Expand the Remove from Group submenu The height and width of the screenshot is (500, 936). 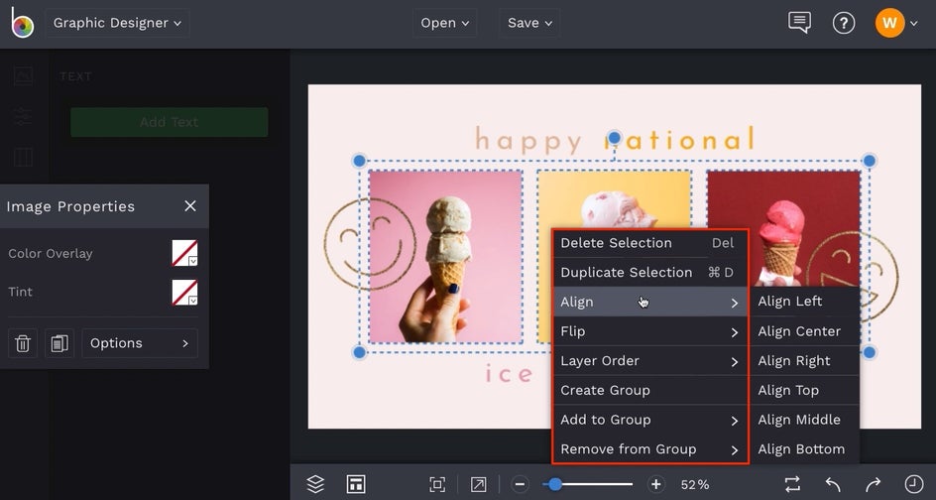649,449
